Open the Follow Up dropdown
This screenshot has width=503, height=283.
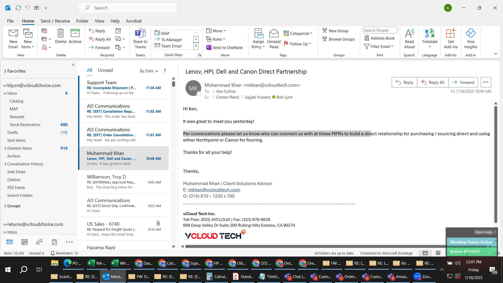pos(298,44)
